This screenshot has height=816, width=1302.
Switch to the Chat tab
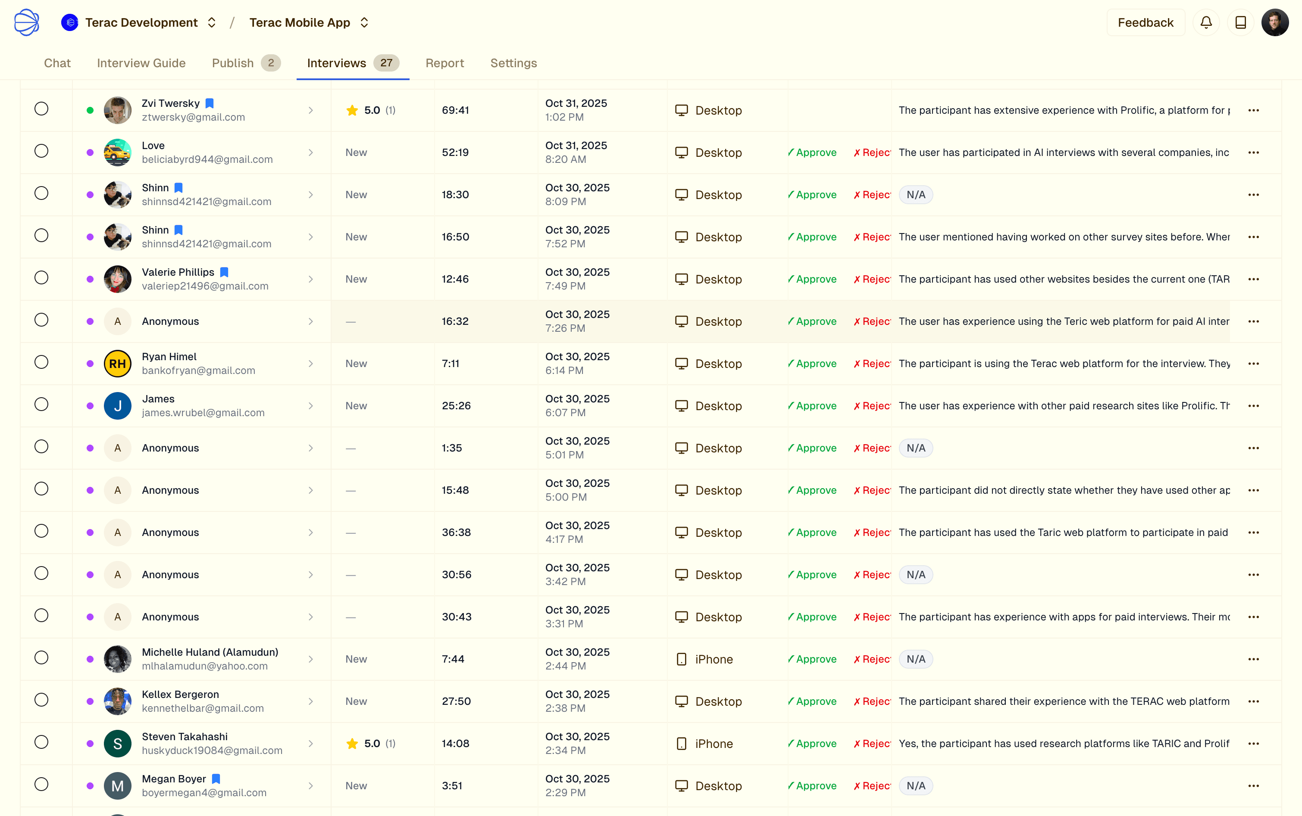click(x=57, y=63)
